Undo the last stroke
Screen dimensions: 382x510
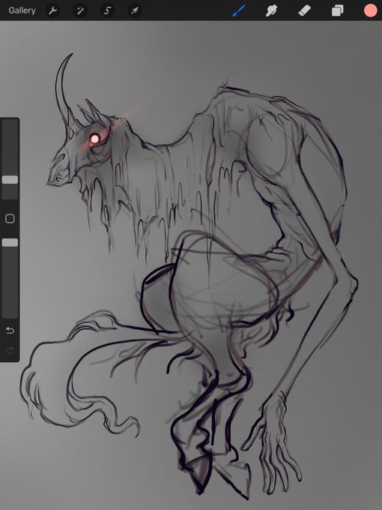pos(10,331)
